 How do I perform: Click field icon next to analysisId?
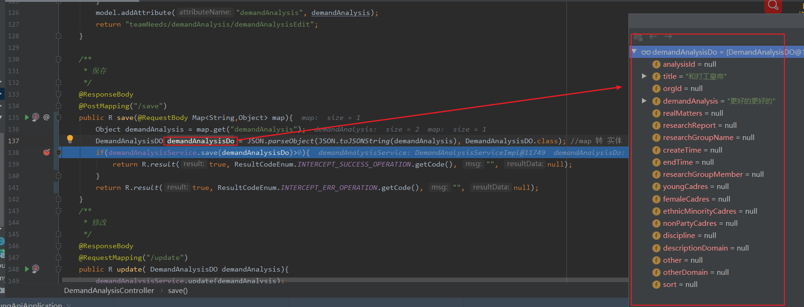tap(656, 64)
